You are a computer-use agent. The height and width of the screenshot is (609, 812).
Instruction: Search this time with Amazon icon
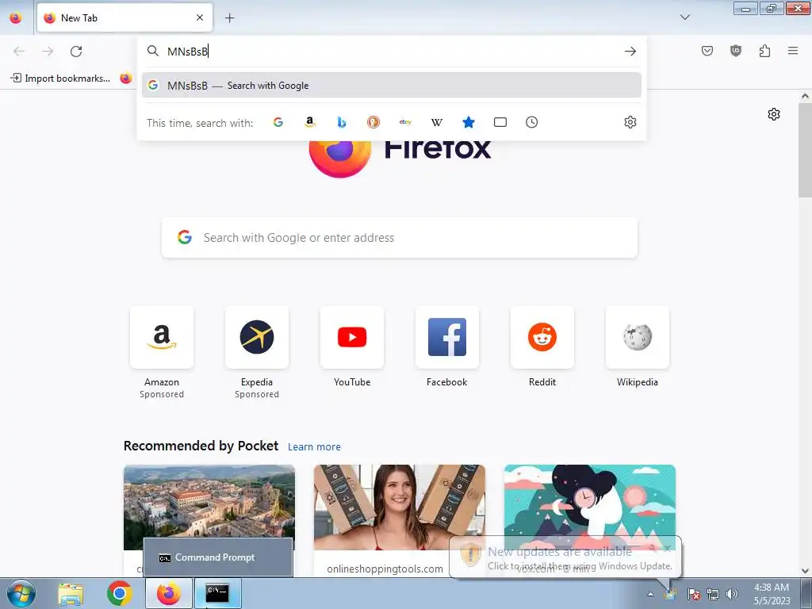click(310, 122)
